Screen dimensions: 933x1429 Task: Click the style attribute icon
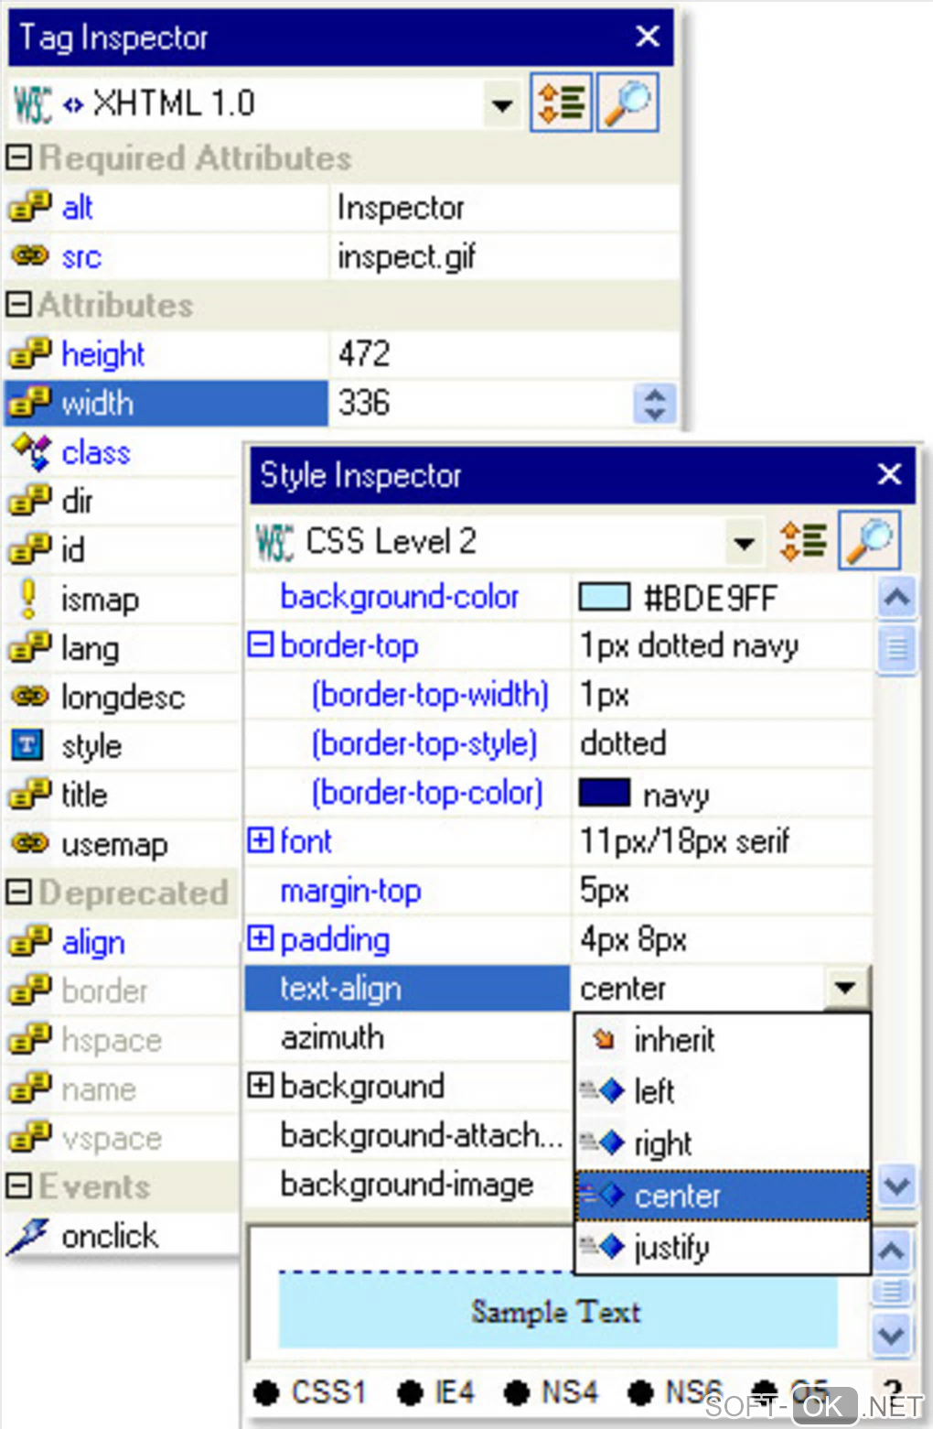point(27,745)
